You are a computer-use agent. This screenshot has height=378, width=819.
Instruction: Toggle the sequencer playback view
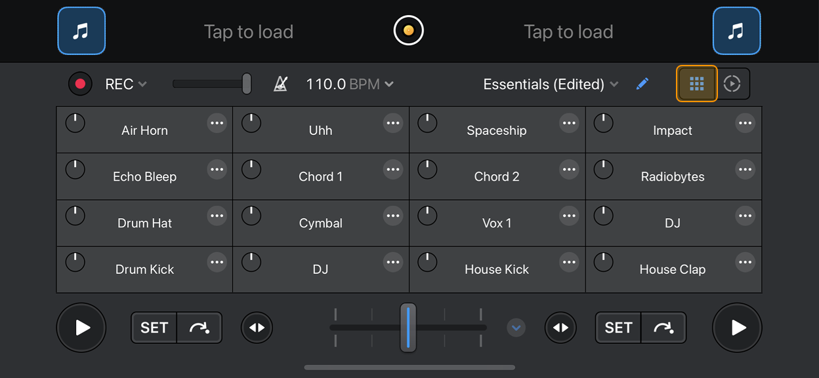[x=732, y=84]
